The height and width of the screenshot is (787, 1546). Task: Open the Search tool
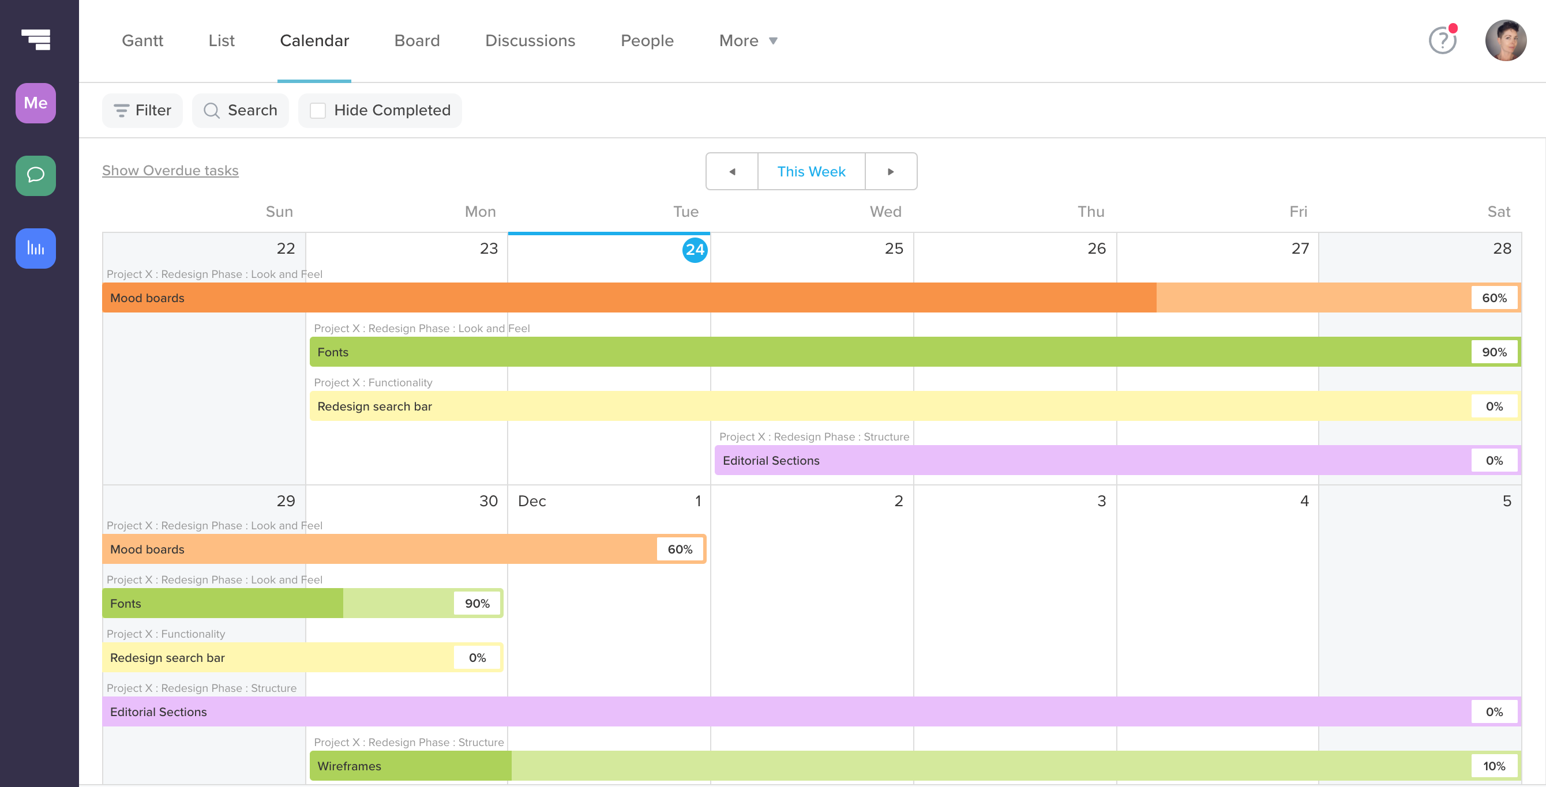240,110
